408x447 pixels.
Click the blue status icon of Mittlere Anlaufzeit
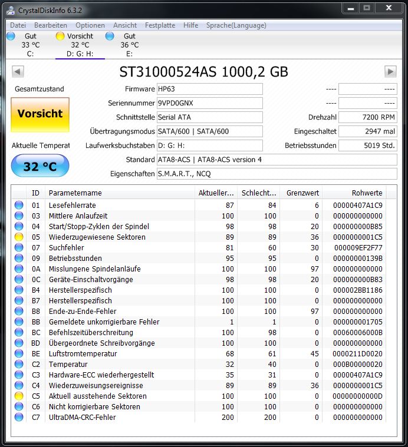click(19, 216)
